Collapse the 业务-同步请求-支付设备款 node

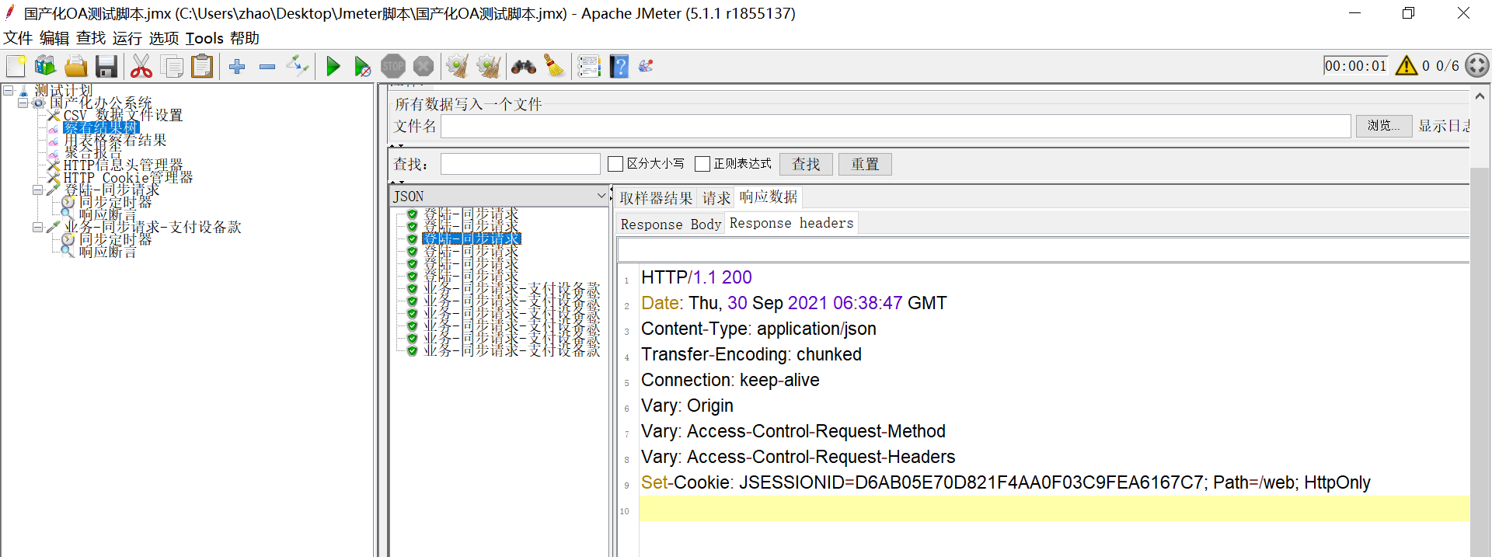click(x=37, y=227)
